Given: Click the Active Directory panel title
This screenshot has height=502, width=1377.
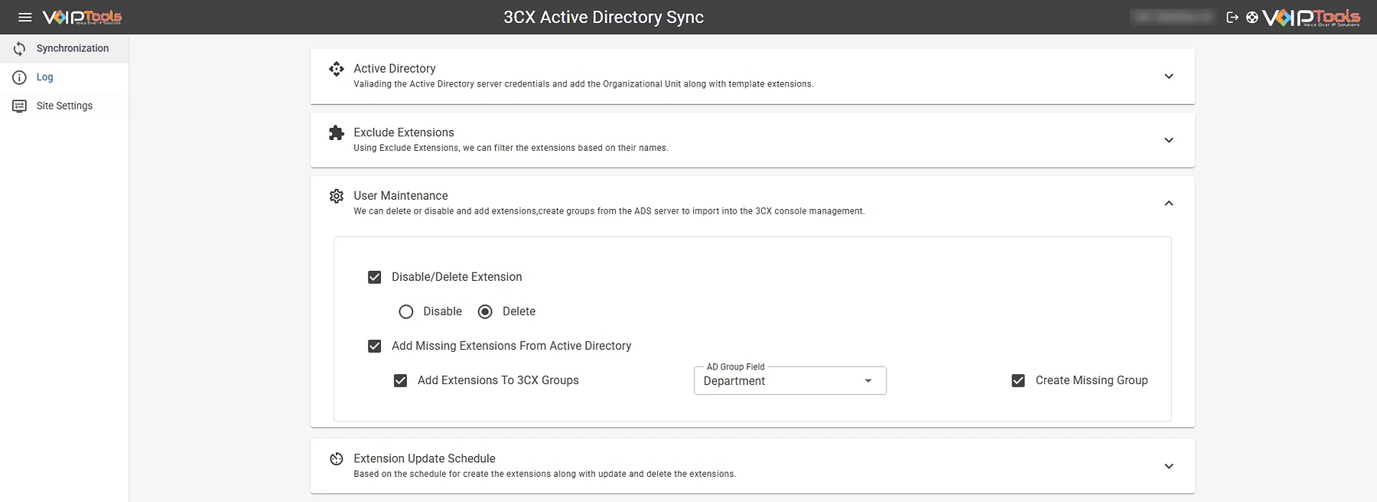Looking at the screenshot, I should click(395, 69).
